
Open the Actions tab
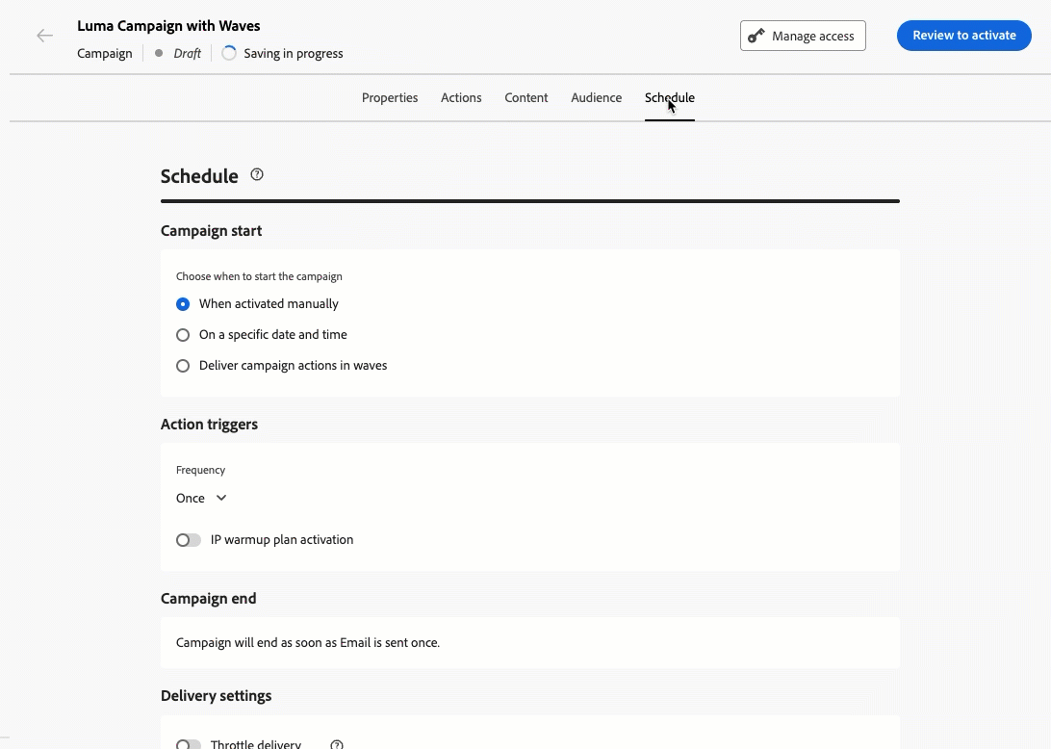pos(461,97)
